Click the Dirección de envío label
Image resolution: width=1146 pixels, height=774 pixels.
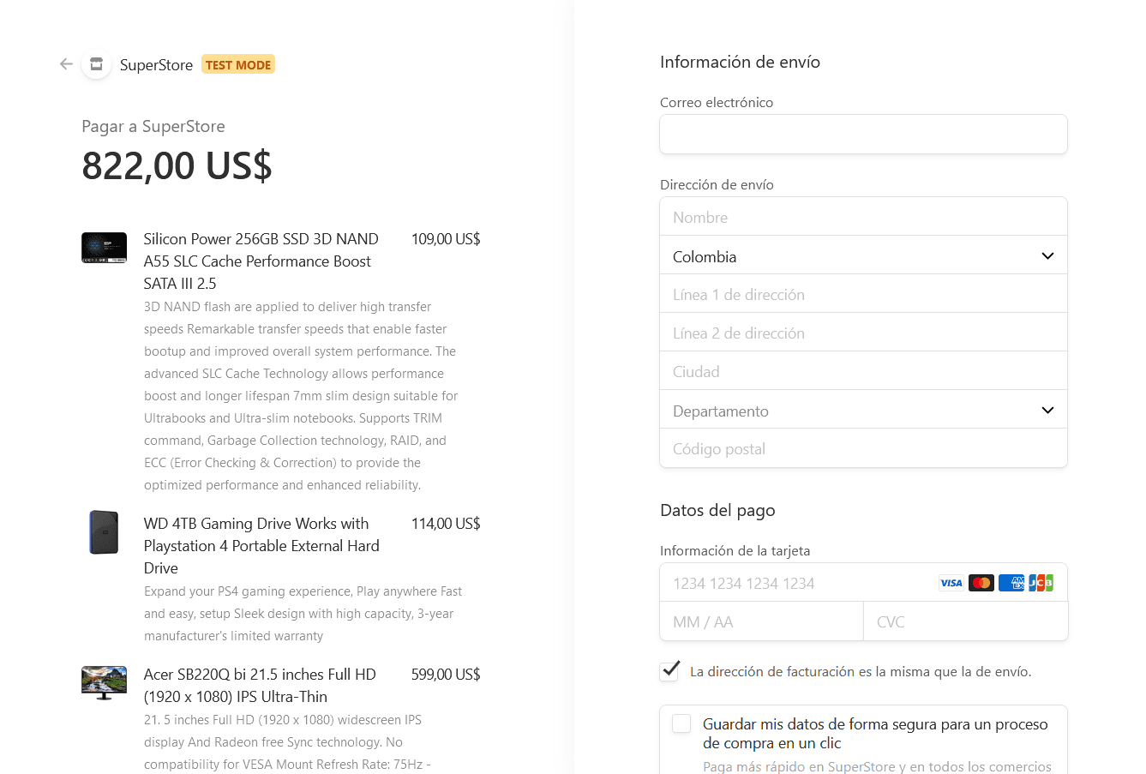[717, 184]
